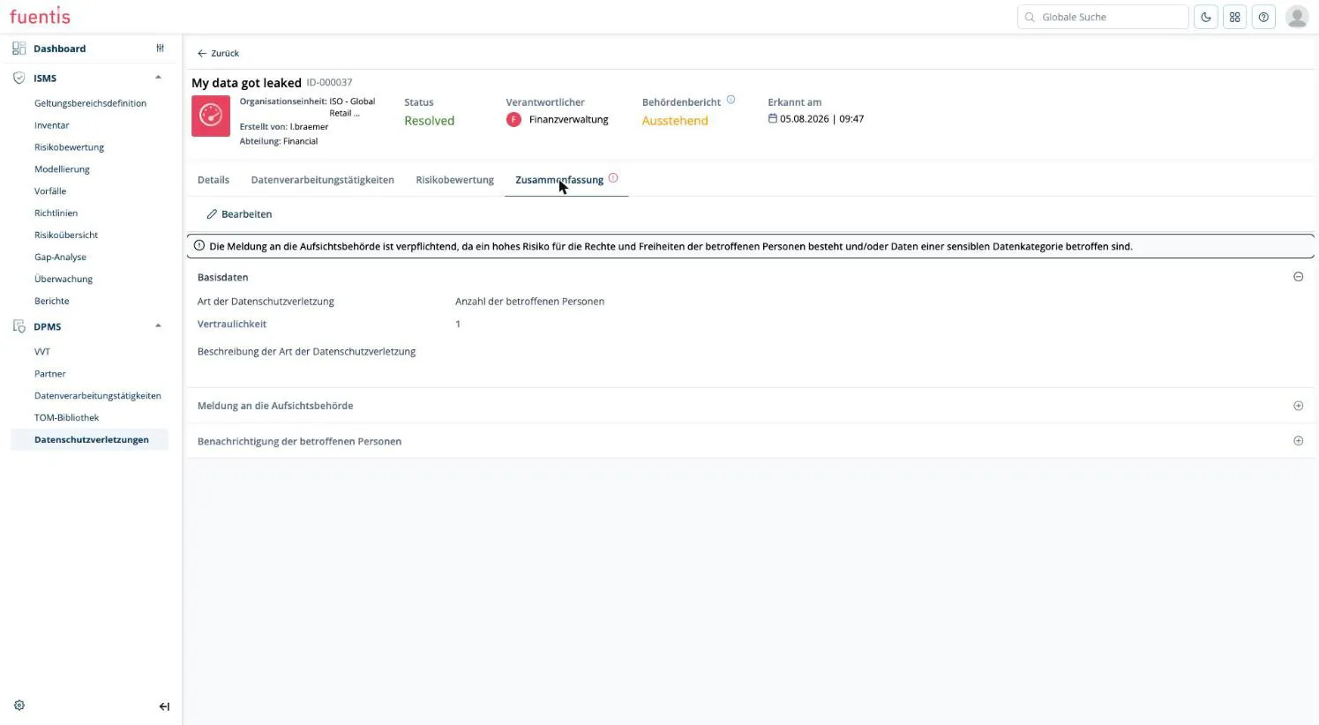Navigate to Inventar
The image size is (1319, 725).
pos(52,125)
